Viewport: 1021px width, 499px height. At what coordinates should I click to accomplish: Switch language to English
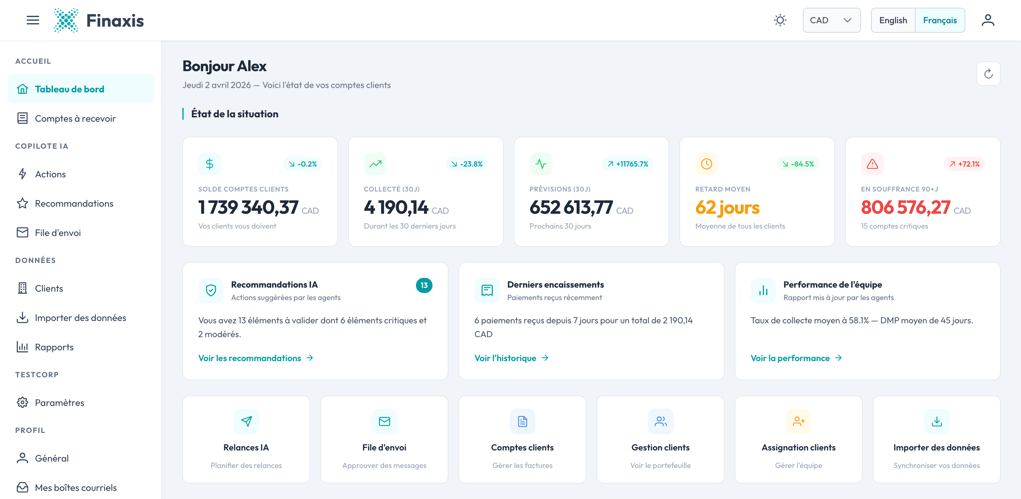pyautogui.click(x=893, y=20)
